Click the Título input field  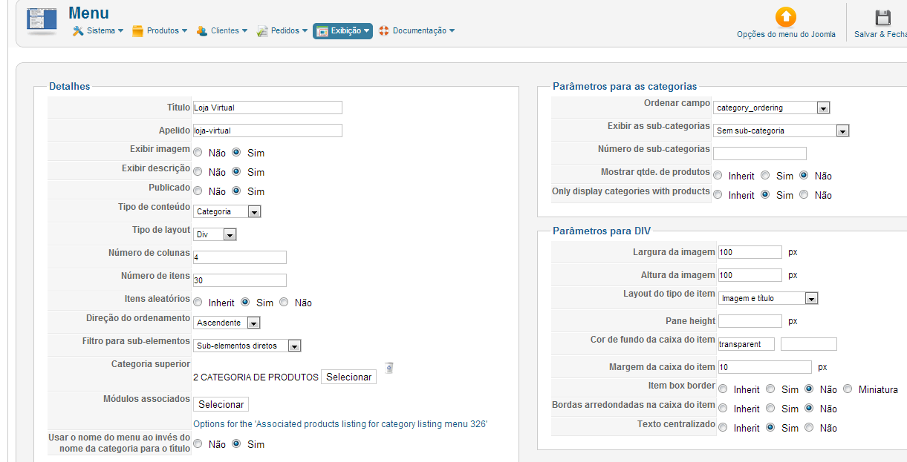tap(267, 108)
